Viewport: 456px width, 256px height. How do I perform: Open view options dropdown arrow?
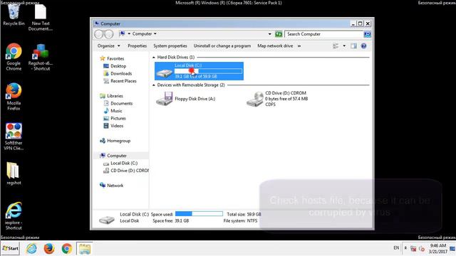pyautogui.click(x=344, y=46)
